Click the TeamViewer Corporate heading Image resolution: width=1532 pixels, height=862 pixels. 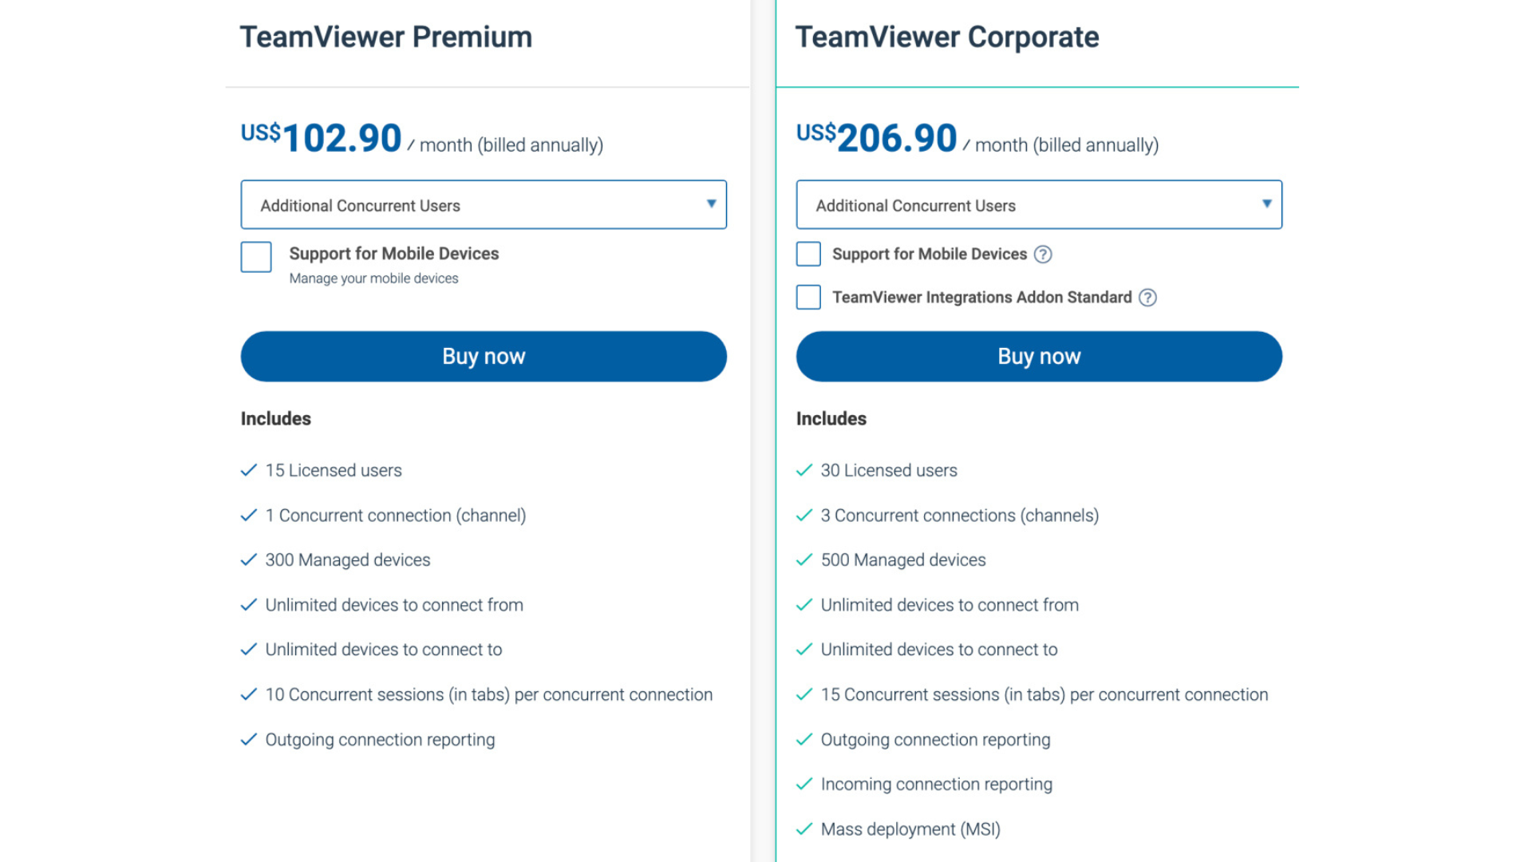947,38
